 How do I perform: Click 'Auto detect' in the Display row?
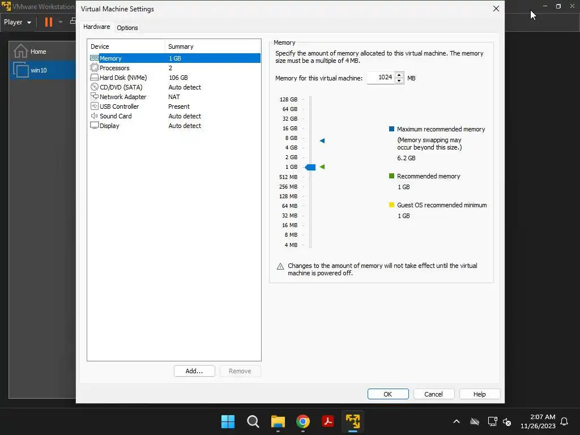pyautogui.click(x=185, y=125)
